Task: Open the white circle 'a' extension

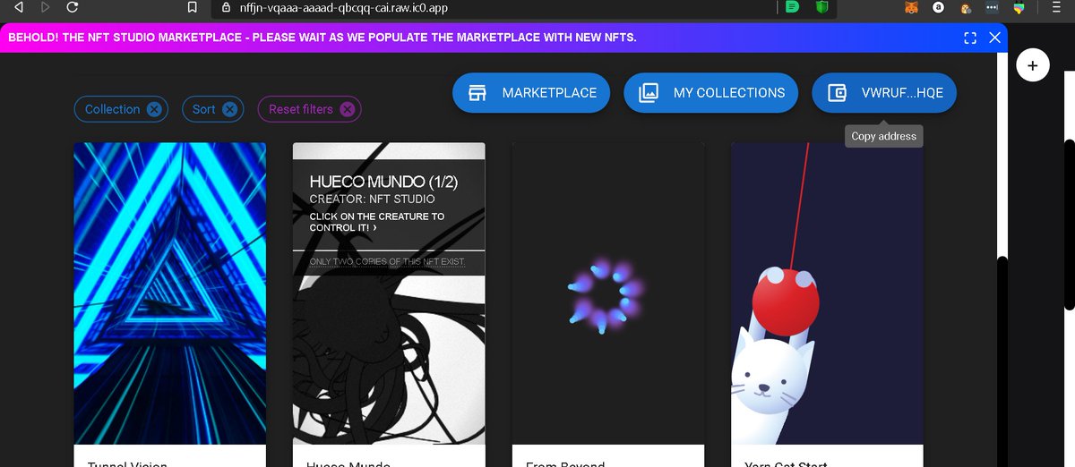Action: tap(939, 7)
